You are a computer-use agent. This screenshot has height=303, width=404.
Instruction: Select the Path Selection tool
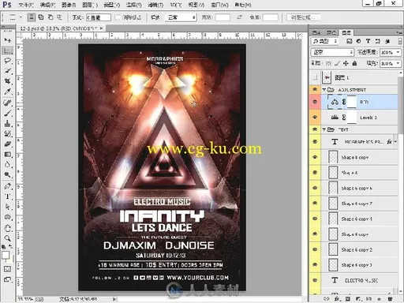pos(7,207)
